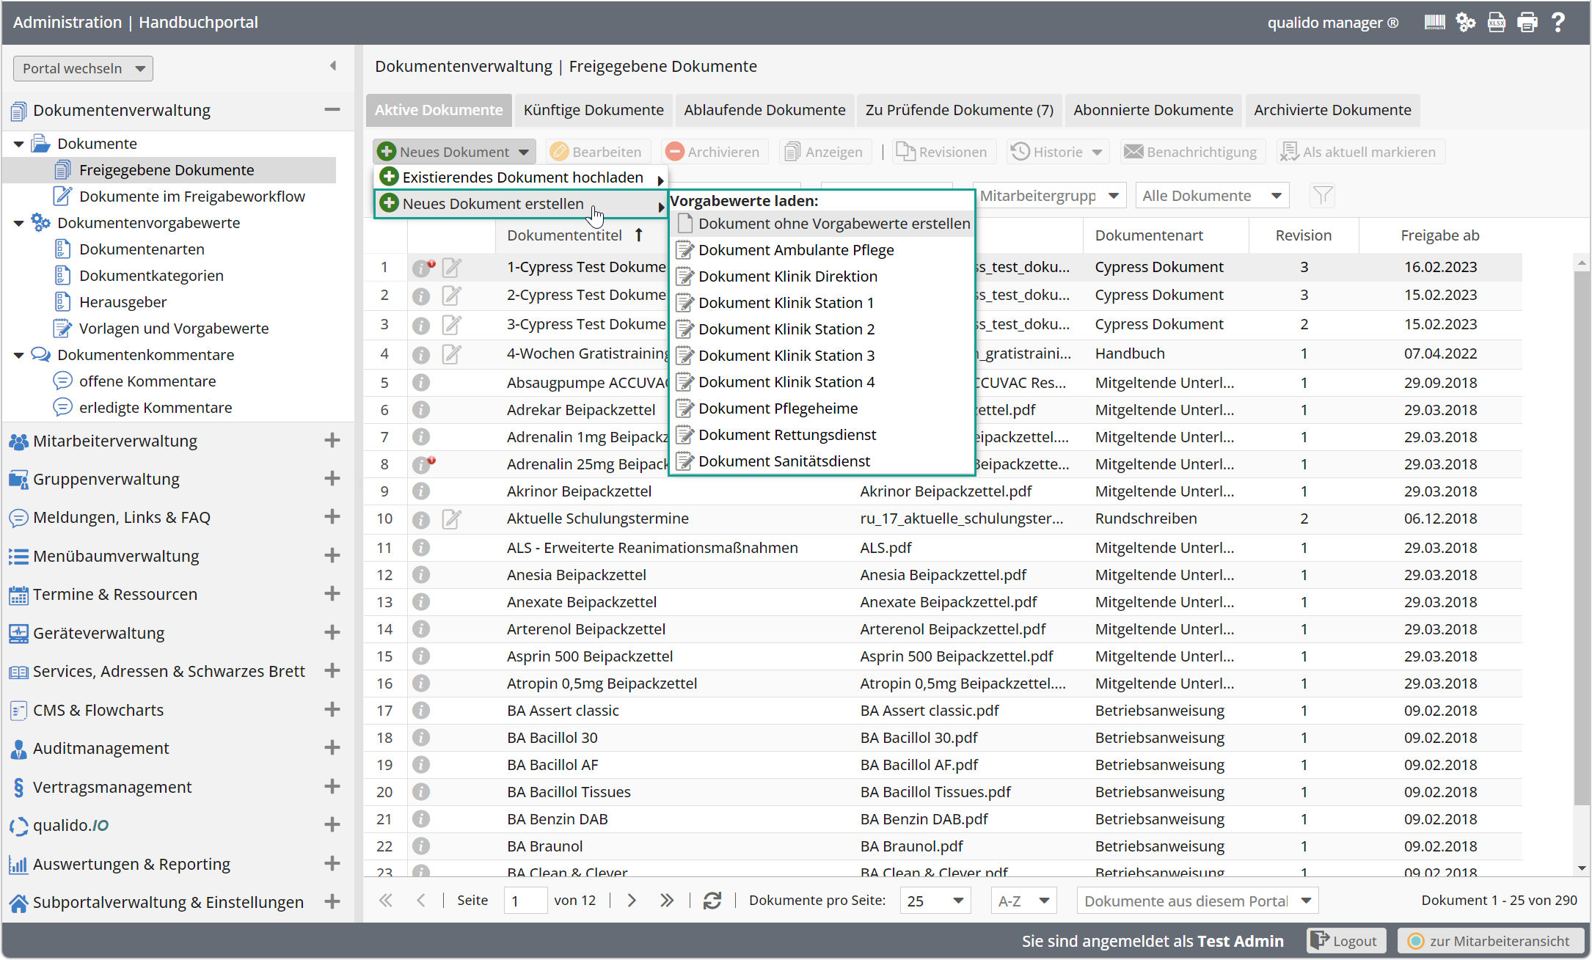This screenshot has height=960, width=1592.
Task: Click page number input field
Action: click(x=525, y=901)
